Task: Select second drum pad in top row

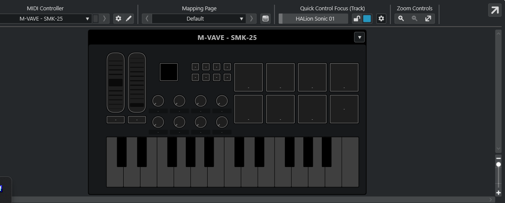Action: (x=280, y=77)
